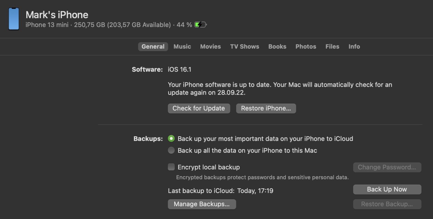
Task: Select the Photos tab icon area
Action: click(306, 46)
